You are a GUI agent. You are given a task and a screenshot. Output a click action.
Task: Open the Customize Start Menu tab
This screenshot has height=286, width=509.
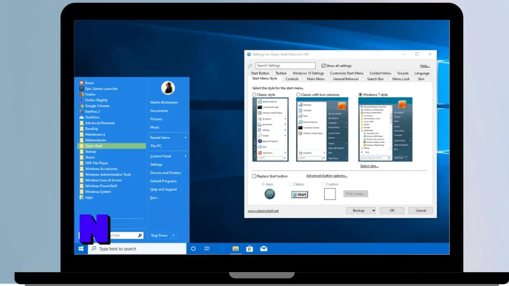pyautogui.click(x=346, y=73)
